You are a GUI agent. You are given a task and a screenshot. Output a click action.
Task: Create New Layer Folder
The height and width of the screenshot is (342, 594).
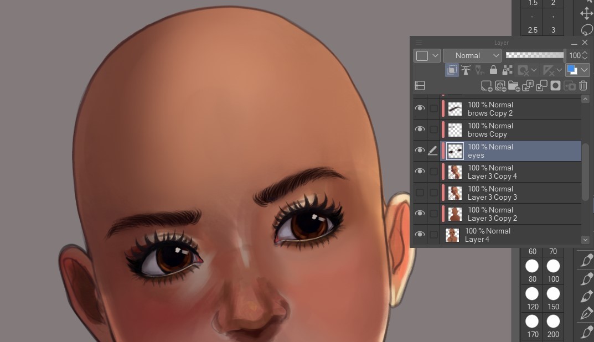coord(514,86)
